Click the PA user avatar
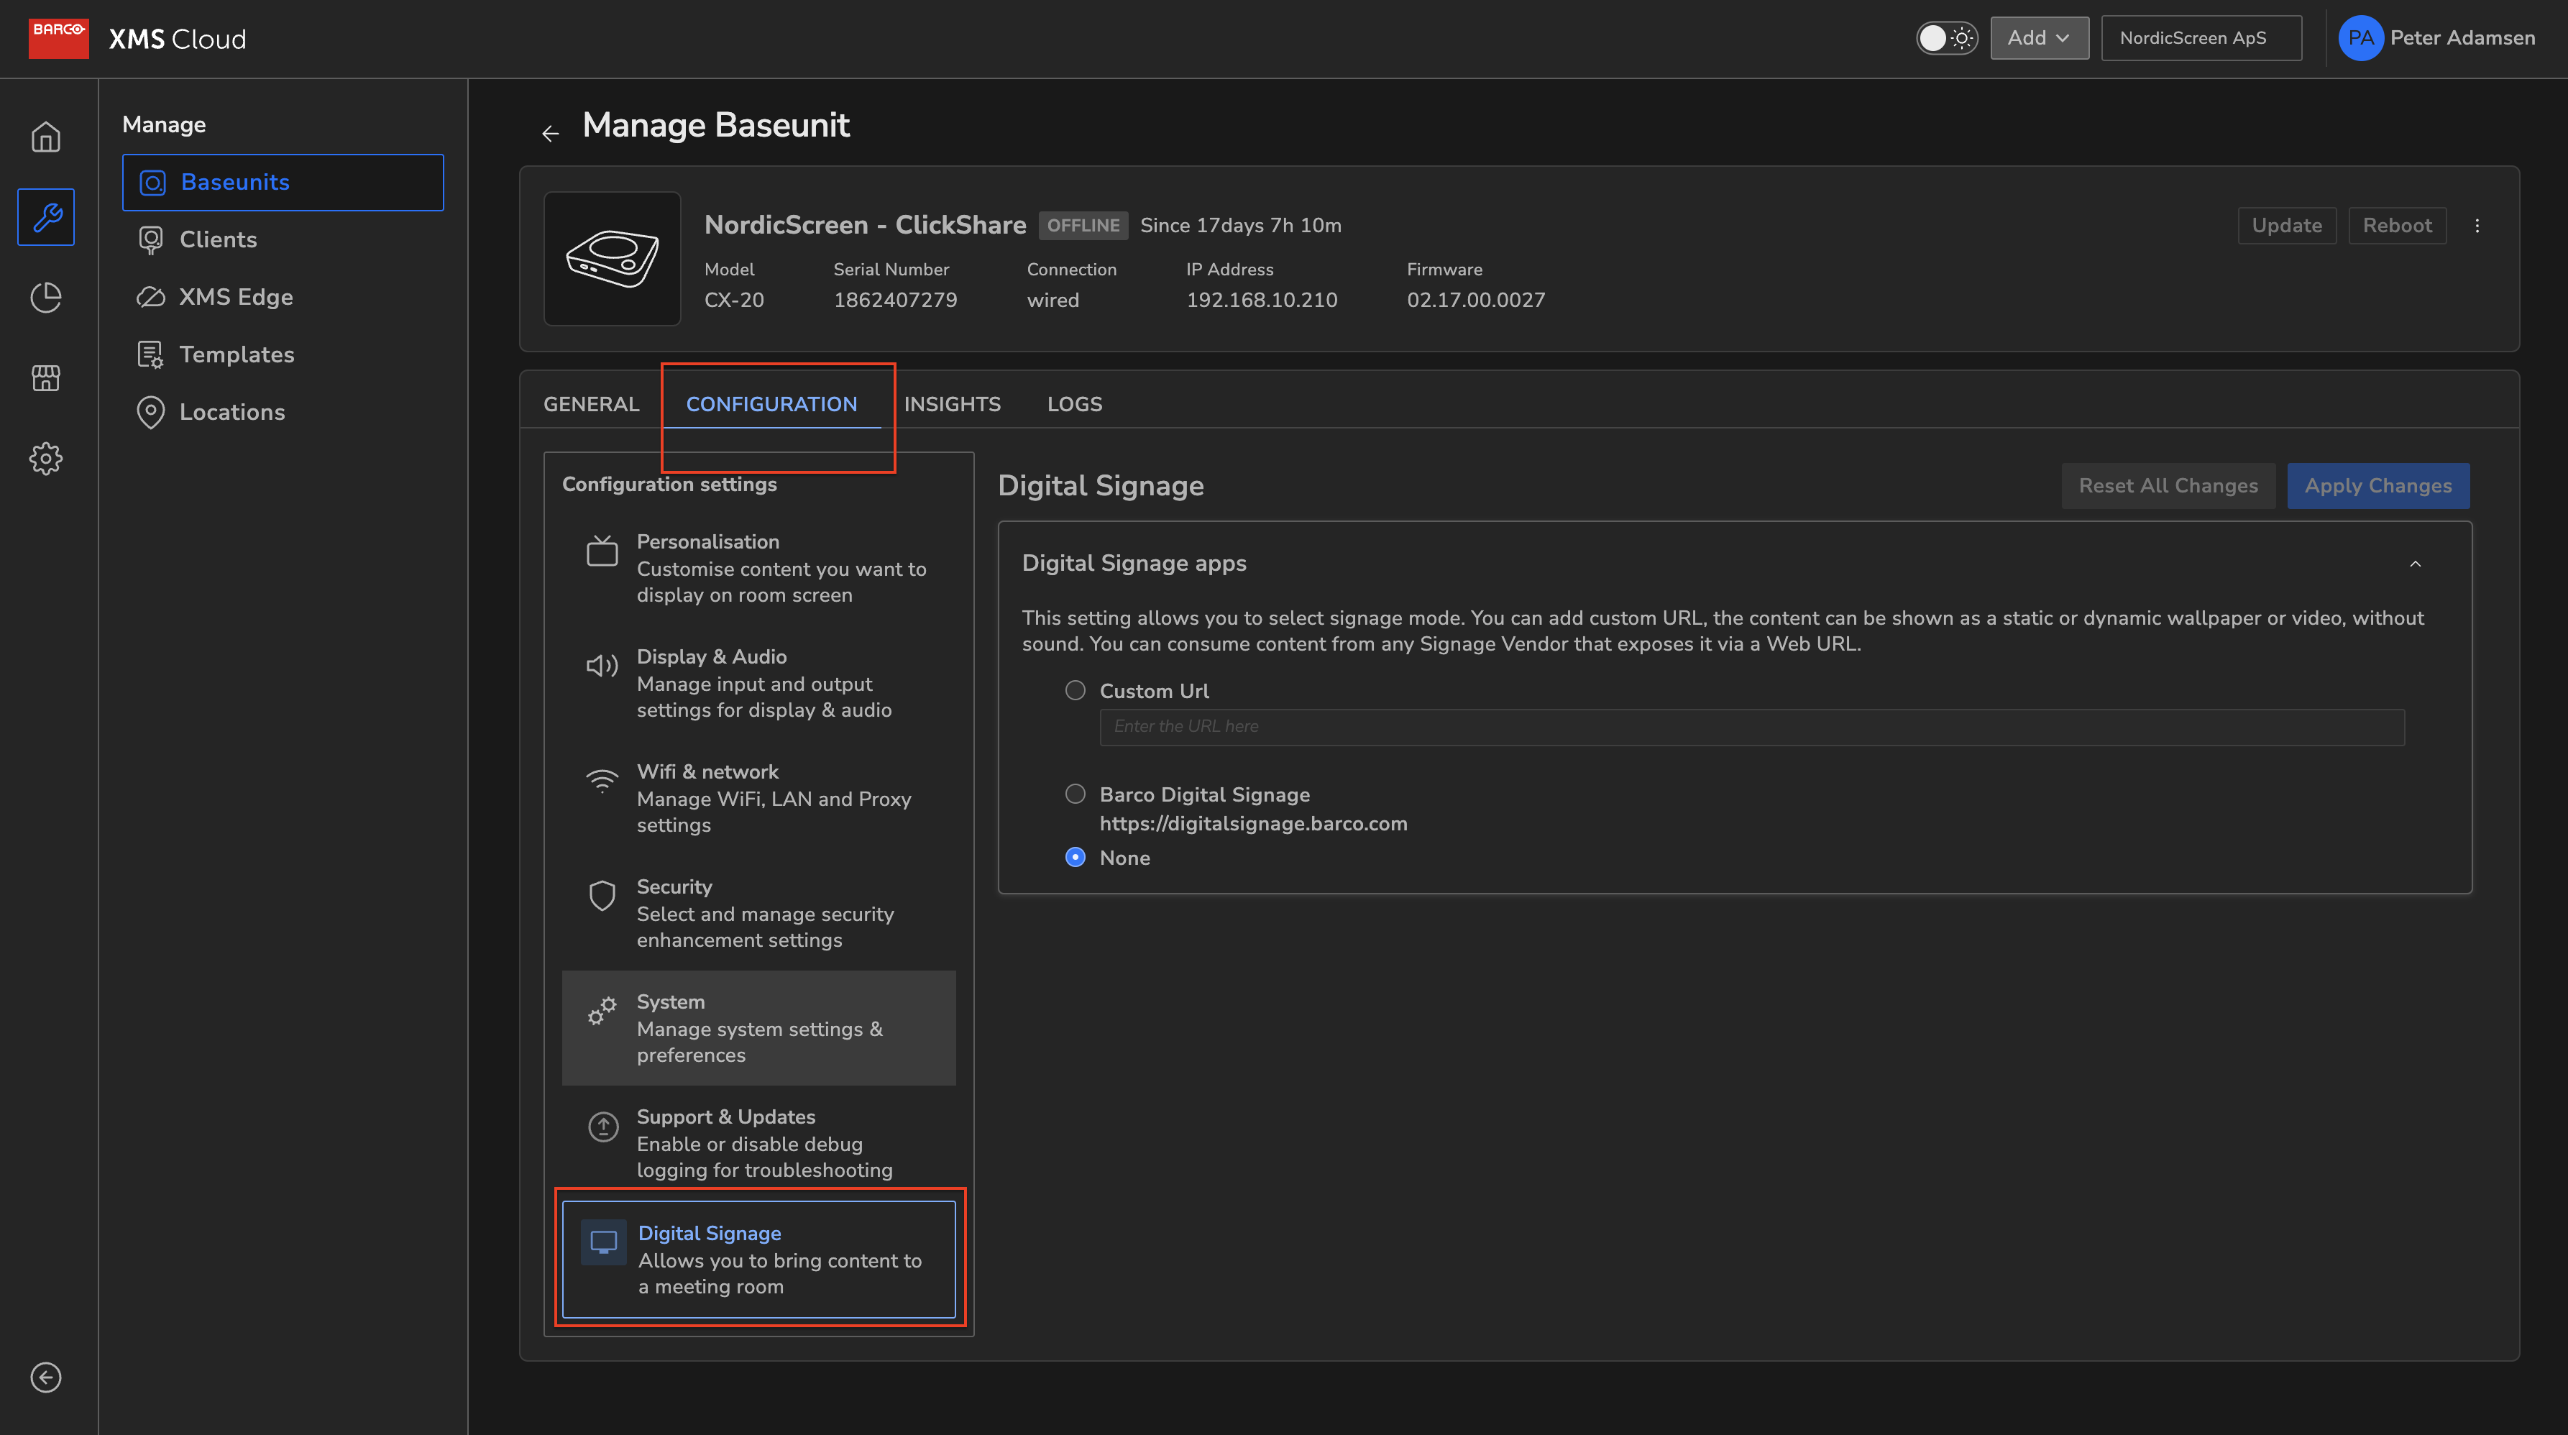Screen dimensions: 2568x1435 coord(2360,38)
